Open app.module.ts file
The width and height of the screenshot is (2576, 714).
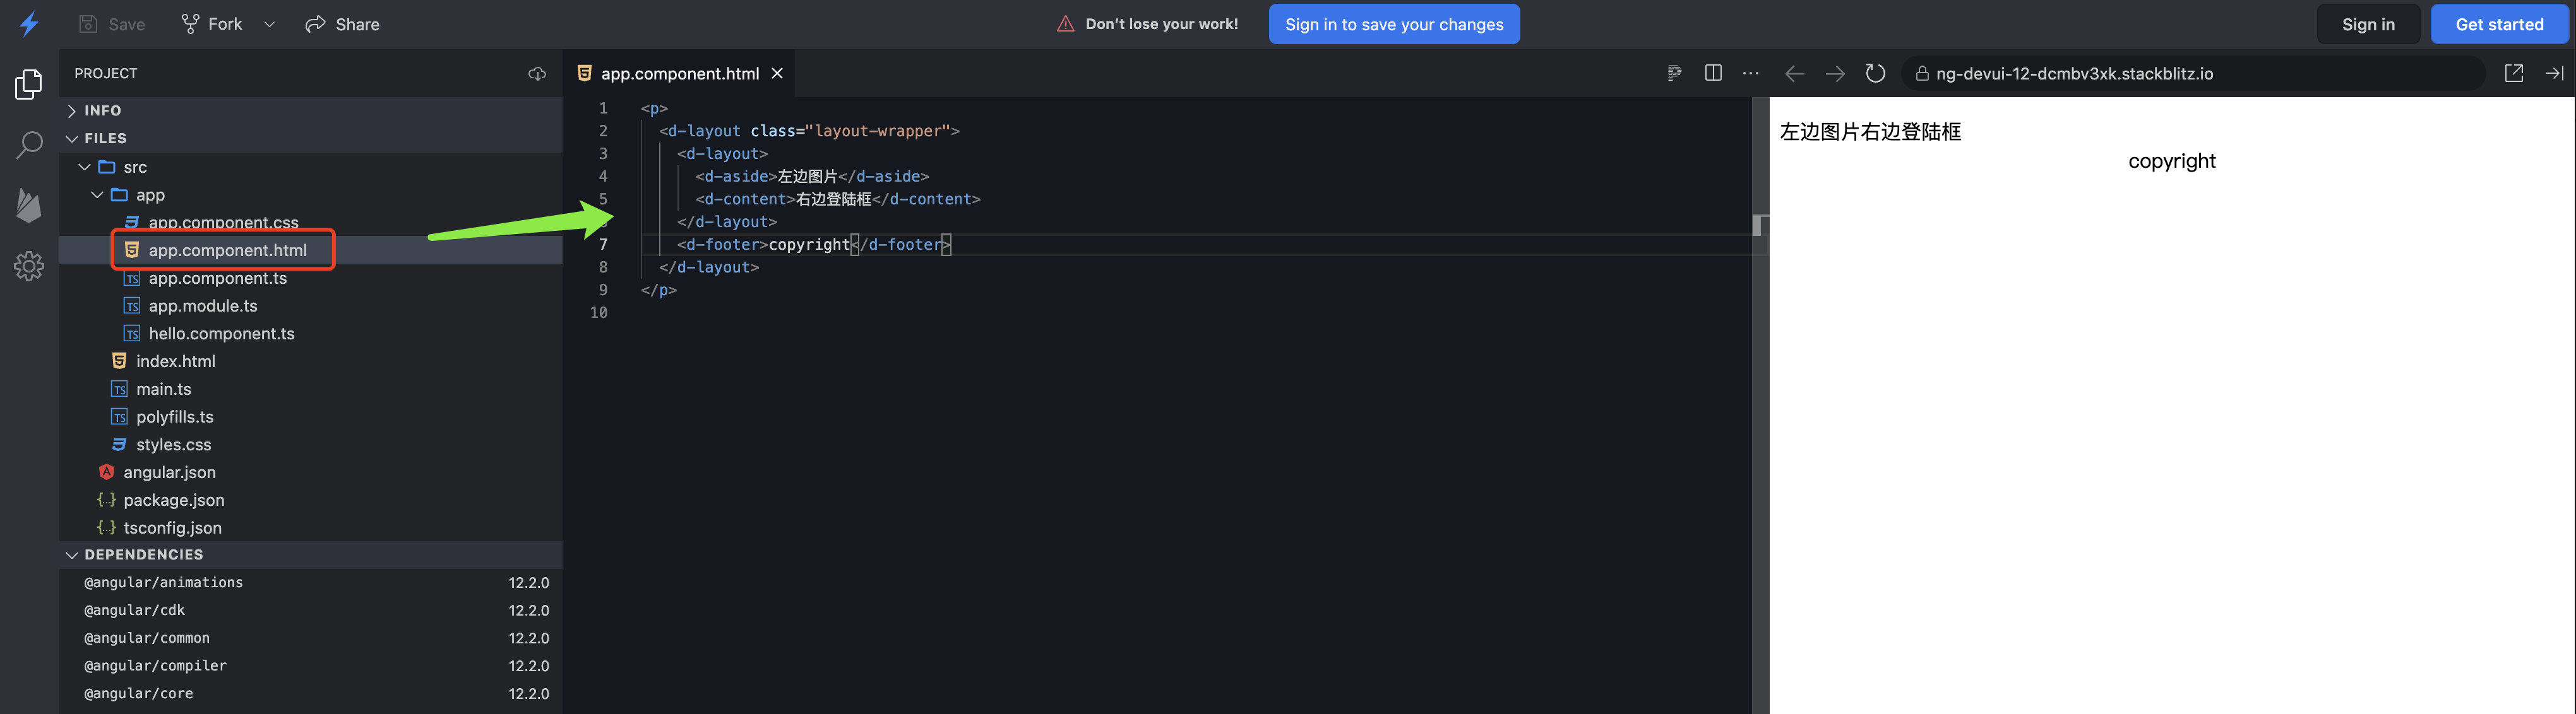pos(311,305)
